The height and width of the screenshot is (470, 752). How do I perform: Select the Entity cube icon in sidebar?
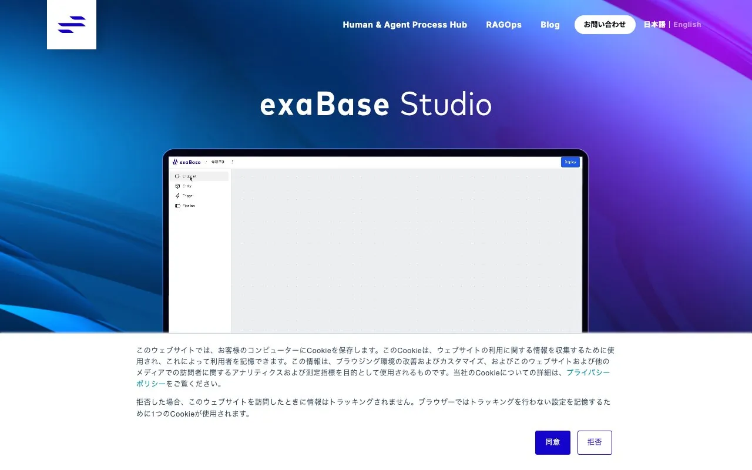[x=177, y=186]
